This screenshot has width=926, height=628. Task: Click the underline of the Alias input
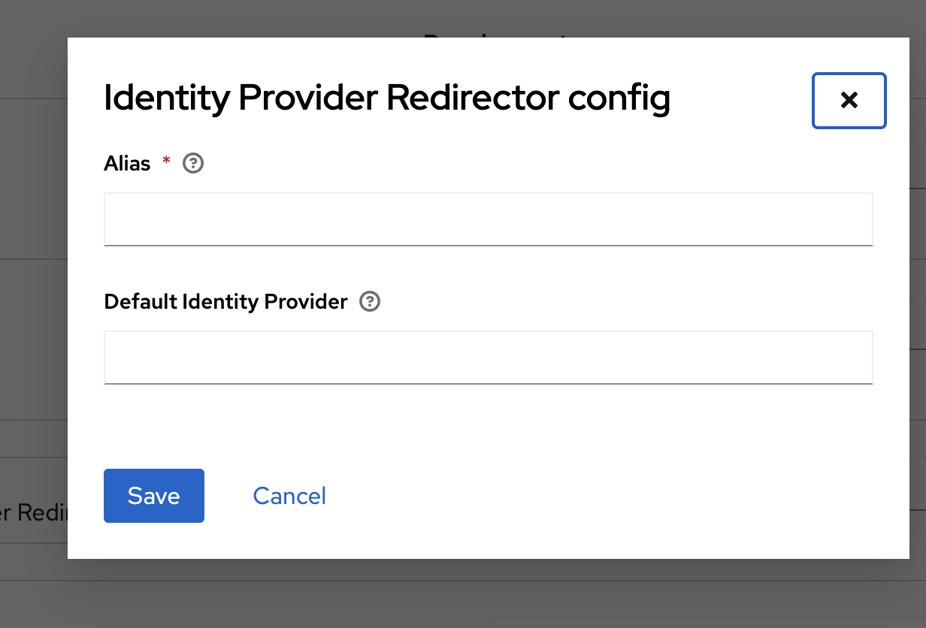click(x=488, y=245)
